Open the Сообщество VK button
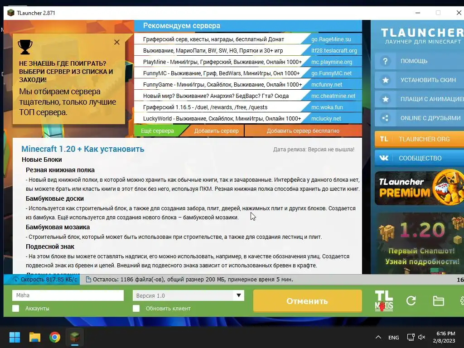The width and height of the screenshot is (464, 348). click(419, 158)
